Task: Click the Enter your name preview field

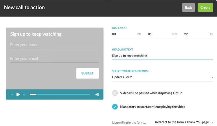Action: click(54, 45)
